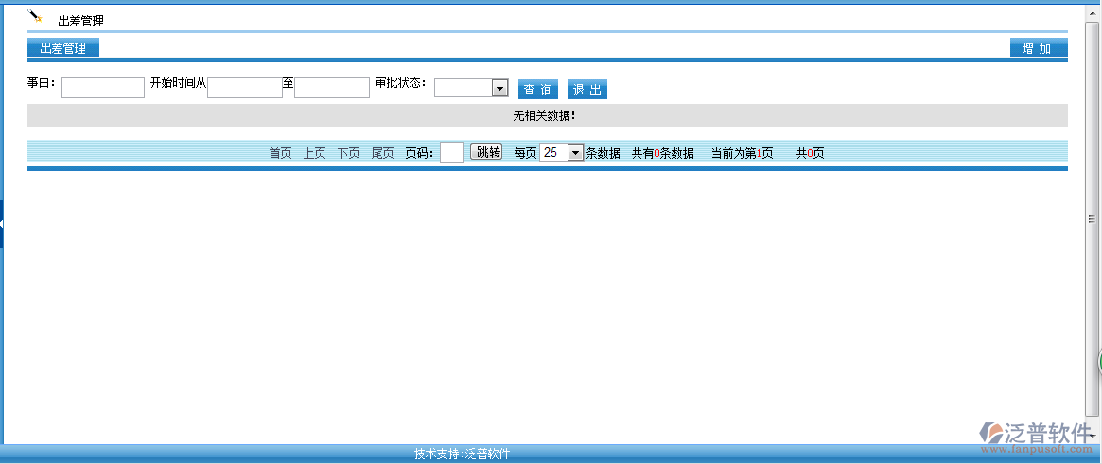
Task: Go to 首页 first page link
Action: [x=280, y=153]
